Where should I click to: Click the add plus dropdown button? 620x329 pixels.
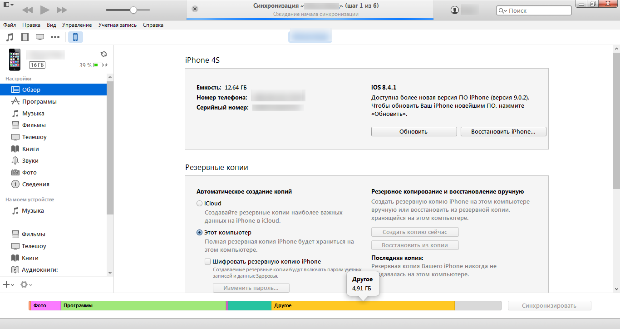tap(9, 284)
